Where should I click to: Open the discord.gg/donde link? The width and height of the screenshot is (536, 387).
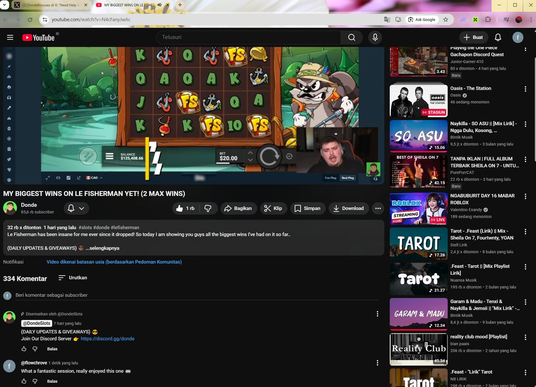coord(107,338)
